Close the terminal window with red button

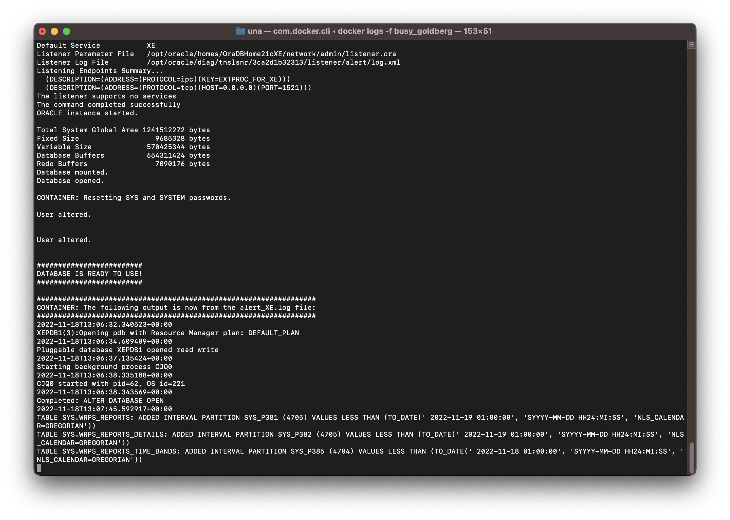pyautogui.click(x=42, y=31)
